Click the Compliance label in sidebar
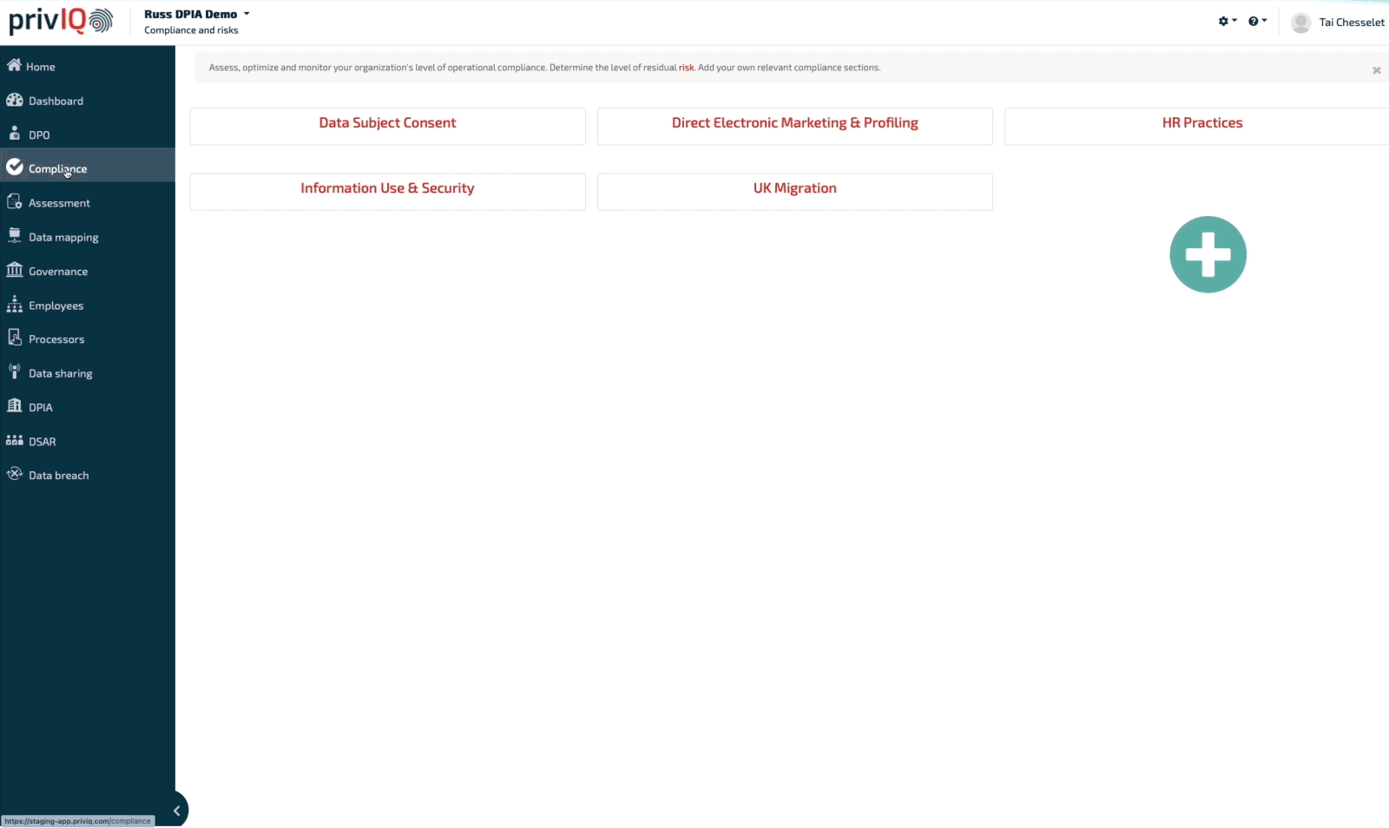Viewport: 1389px width, 828px height. pos(57,169)
